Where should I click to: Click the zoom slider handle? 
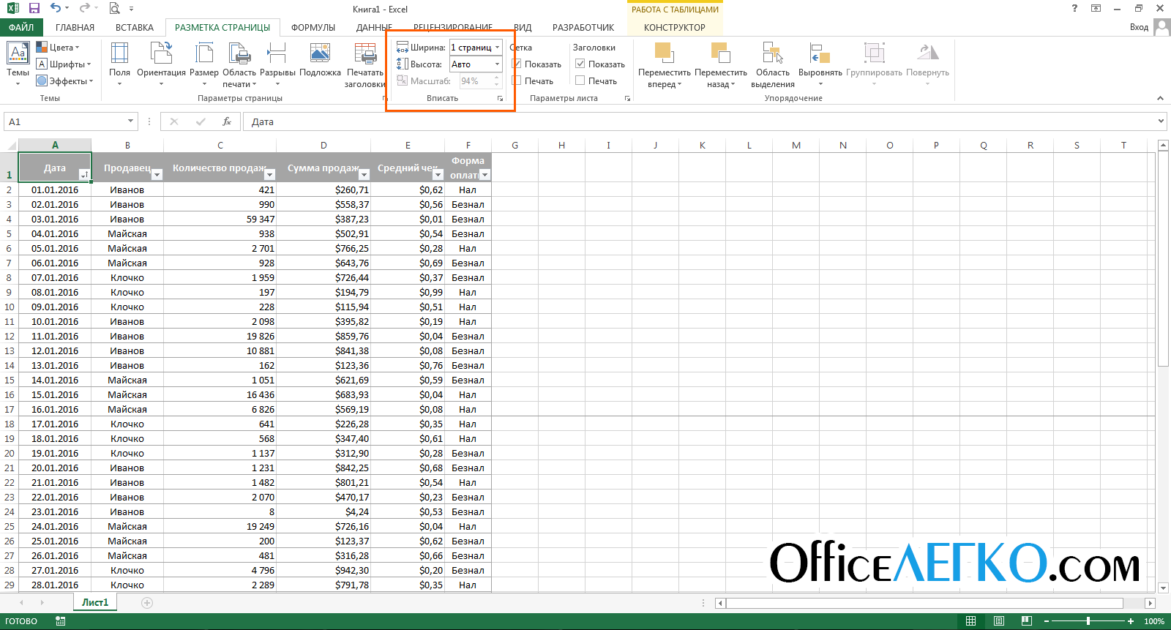coord(1088,621)
